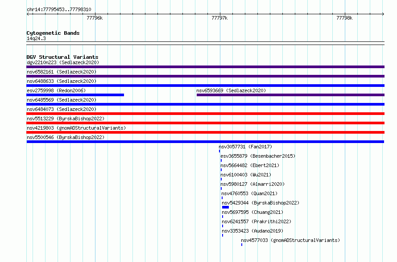The image size is (397, 262).
Task: Click the left arrow of the ruler
Action: 28,14
